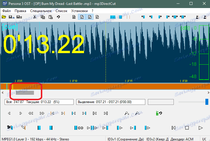Click the pencil edit cue button
Screen dimensions: 210x141
click(23, 128)
